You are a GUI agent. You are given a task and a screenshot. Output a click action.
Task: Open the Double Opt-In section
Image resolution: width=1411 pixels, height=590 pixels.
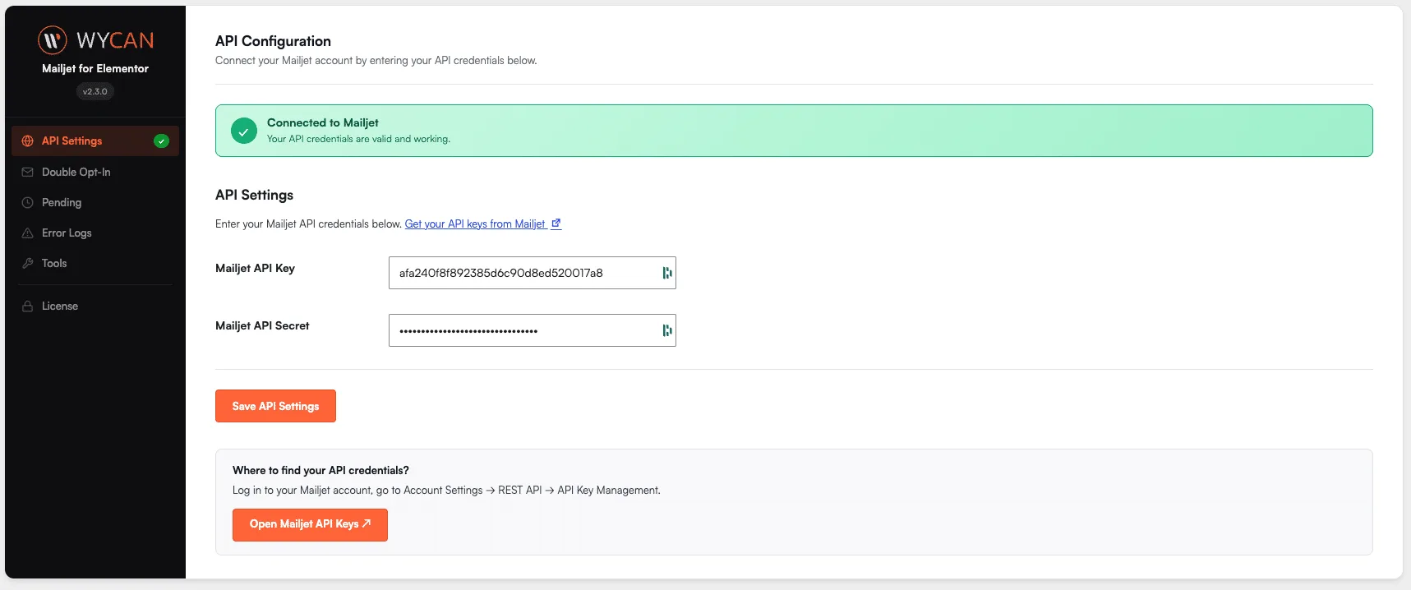(95, 172)
